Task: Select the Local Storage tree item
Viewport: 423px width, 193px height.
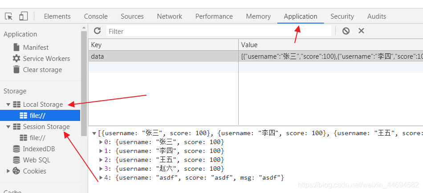Action: coord(43,105)
